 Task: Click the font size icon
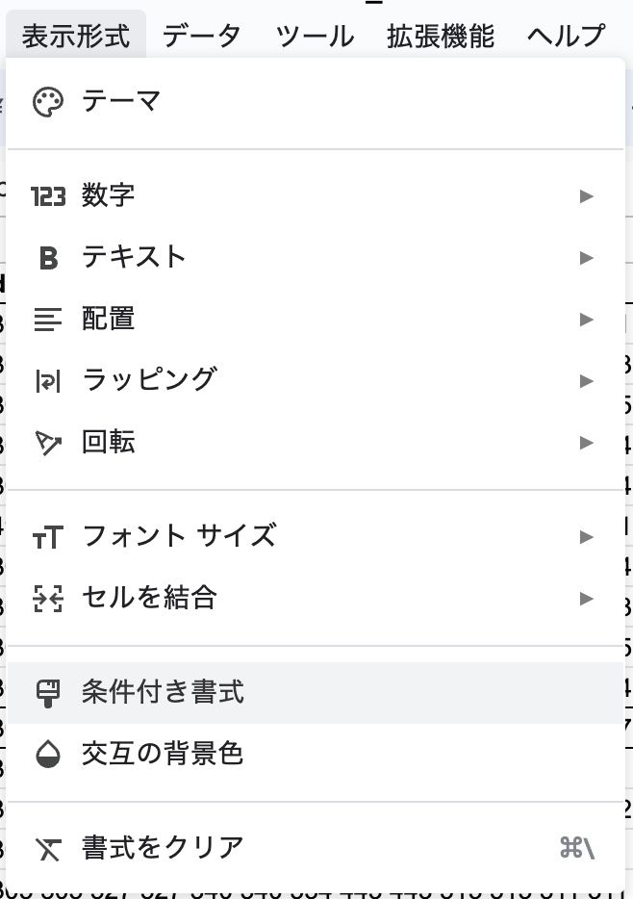pyautogui.click(x=48, y=537)
